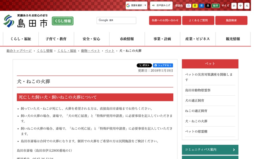The width and height of the screenshot is (254, 159).
Task: Open the 観光情報 navigation menu
Action: pyautogui.click(x=233, y=39)
